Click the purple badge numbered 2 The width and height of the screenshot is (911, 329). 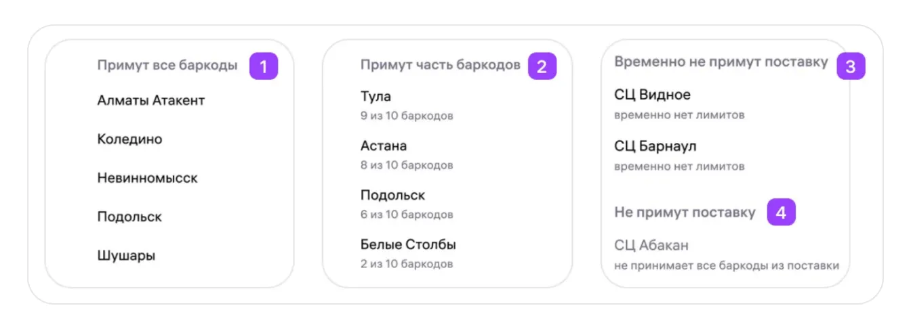[542, 66]
